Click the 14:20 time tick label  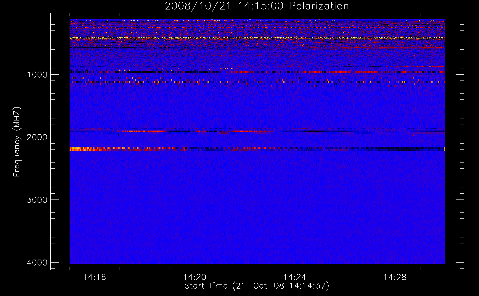pyautogui.click(x=195, y=277)
